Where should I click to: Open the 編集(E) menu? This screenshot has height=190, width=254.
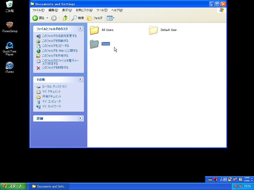(53, 10)
